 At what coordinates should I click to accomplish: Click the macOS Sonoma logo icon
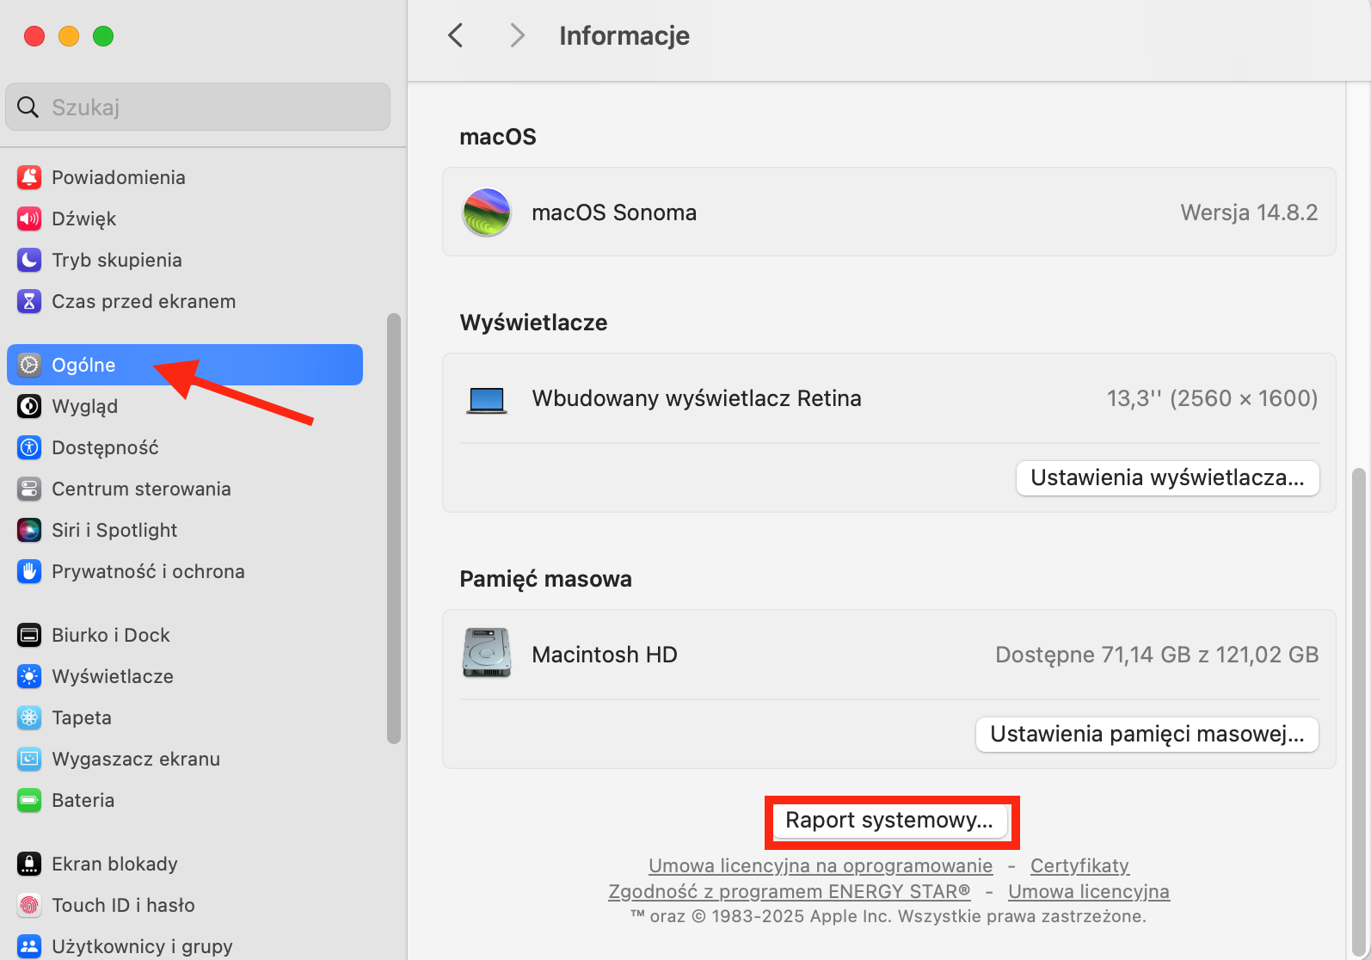[487, 212]
